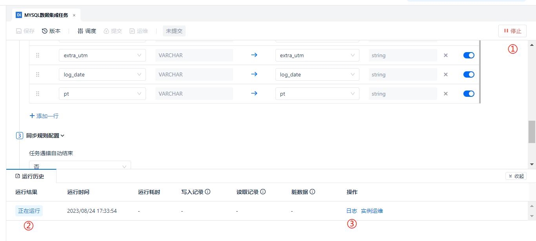Viewport: 536px width, 241px height.
Task: Click the drag handle for extra_utm row
Action: click(x=38, y=55)
